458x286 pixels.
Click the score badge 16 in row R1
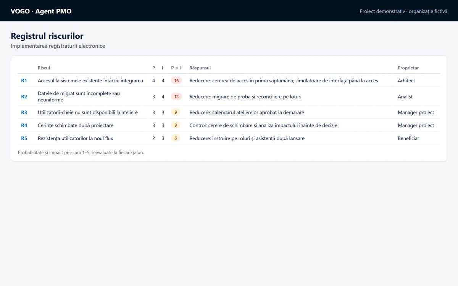176,81
